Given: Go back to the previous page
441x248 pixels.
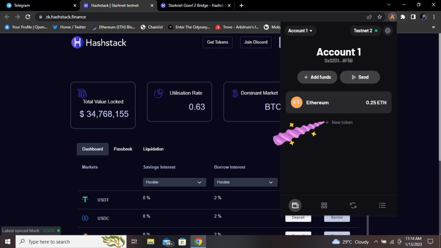Looking at the screenshot, I should pyautogui.click(x=7, y=17).
